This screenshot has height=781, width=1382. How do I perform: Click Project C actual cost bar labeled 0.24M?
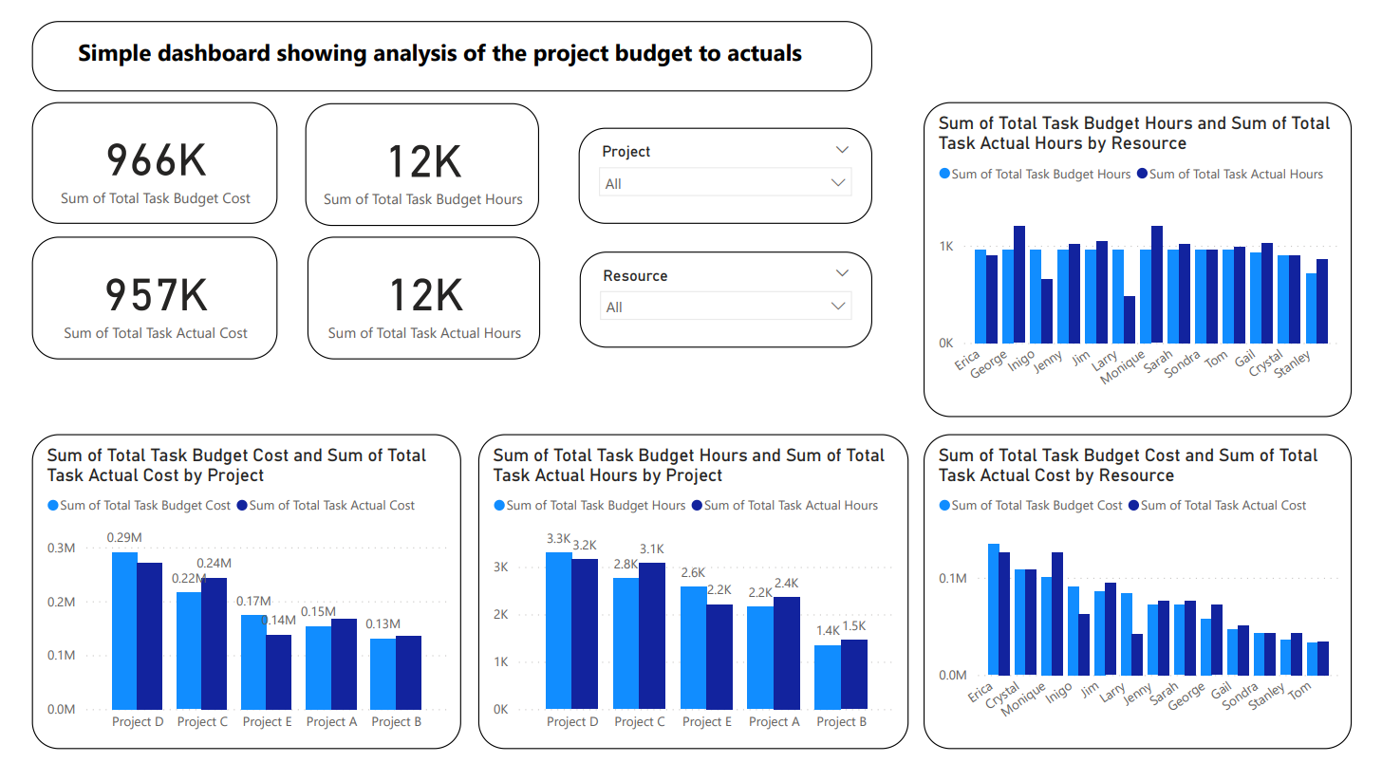[x=215, y=643]
